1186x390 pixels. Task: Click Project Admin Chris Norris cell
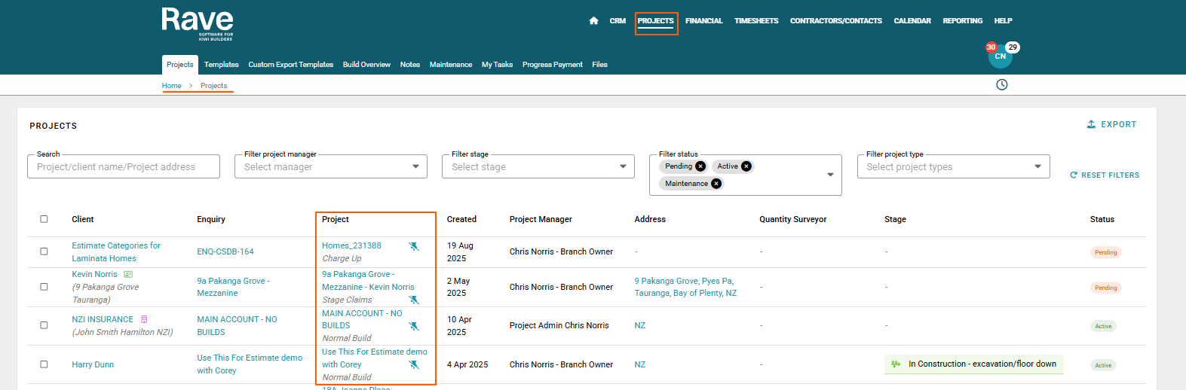[x=559, y=325]
